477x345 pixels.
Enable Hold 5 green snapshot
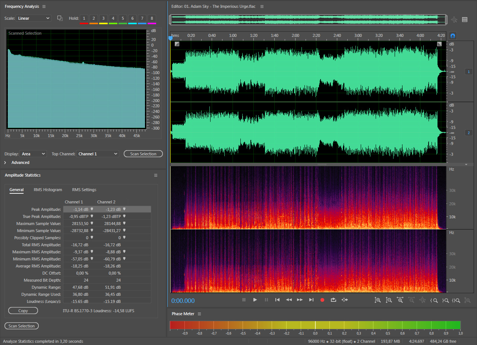pyautogui.click(x=123, y=18)
